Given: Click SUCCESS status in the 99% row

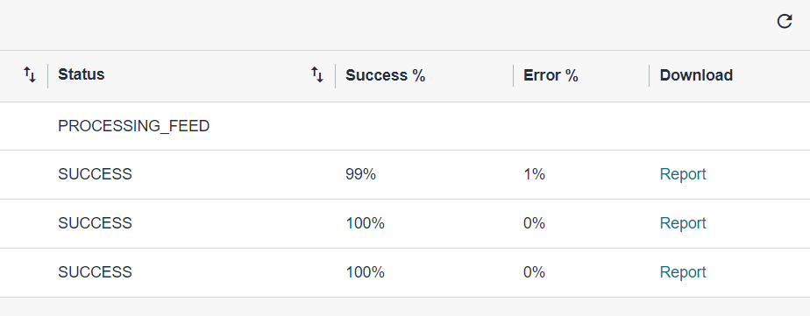Looking at the screenshot, I should tap(95, 174).
